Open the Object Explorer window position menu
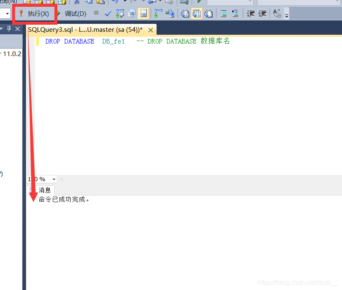The width and height of the screenshot is (342, 290). [1, 29]
